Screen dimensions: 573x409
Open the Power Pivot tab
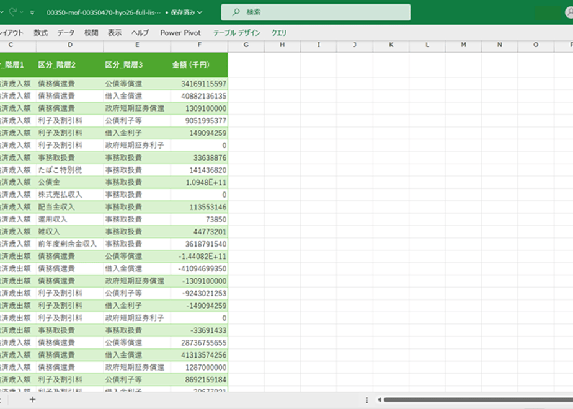[x=180, y=33]
